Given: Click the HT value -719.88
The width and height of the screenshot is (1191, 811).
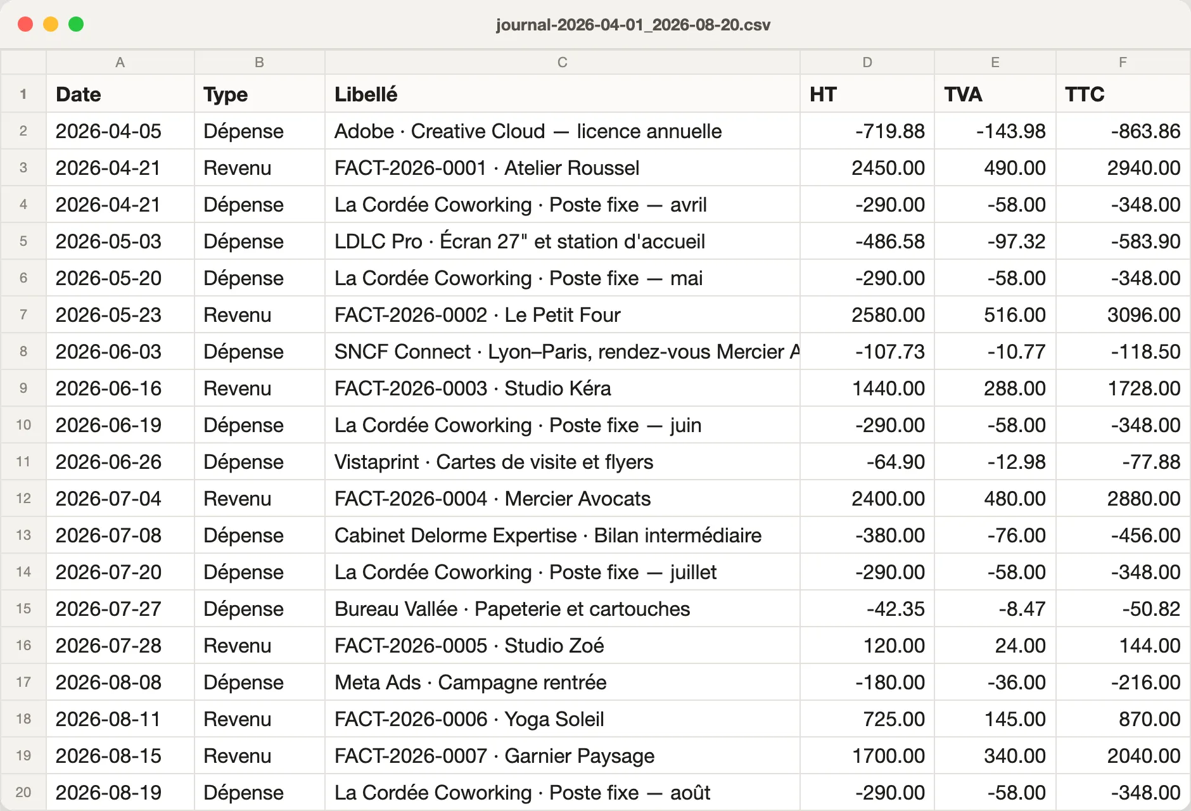Looking at the screenshot, I should pyautogui.click(x=867, y=131).
